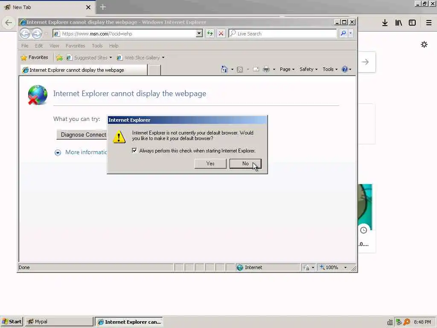Click the red stop loading icon
Image resolution: width=437 pixels, height=328 pixels.
[221, 33]
